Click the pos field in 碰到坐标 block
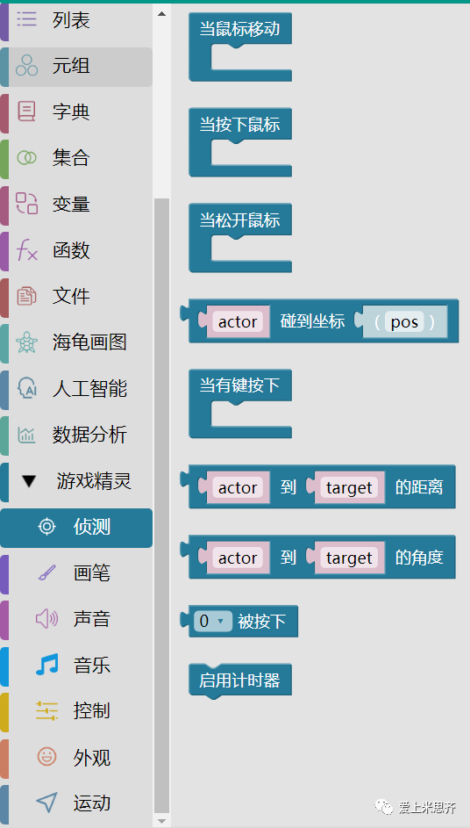This screenshot has width=470, height=828. click(x=404, y=321)
